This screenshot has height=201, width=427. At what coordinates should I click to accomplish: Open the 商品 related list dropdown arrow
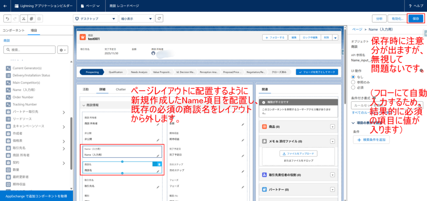pos(332,127)
